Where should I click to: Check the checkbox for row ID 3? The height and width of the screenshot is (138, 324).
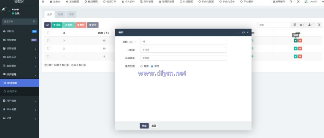pyautogui.click(x=48, y=40)
